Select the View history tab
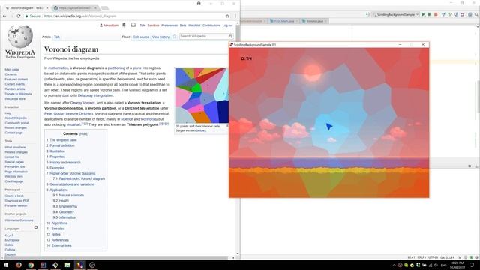 pyautogui.click(x=160, y=37)
